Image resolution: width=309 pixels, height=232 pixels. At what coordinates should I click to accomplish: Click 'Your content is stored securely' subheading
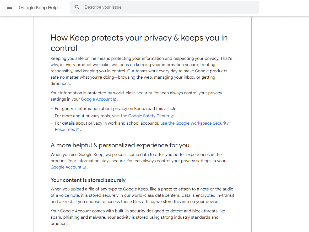[88, 180]
